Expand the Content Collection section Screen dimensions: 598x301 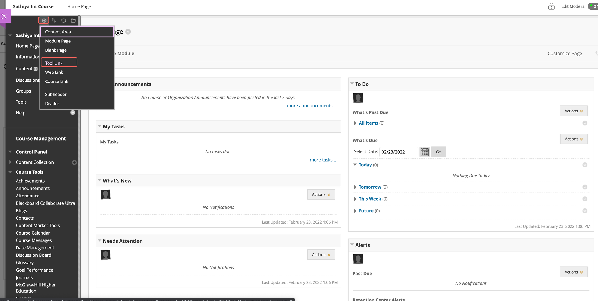[x=10, y=162]
